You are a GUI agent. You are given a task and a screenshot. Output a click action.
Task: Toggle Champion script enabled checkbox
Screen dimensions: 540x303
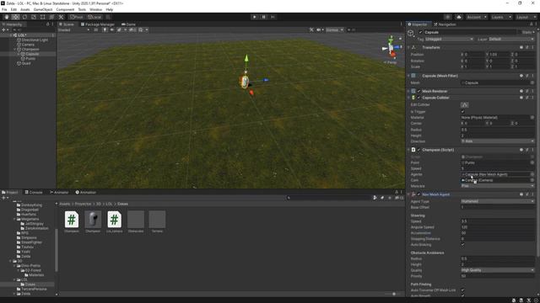(418, 150)
